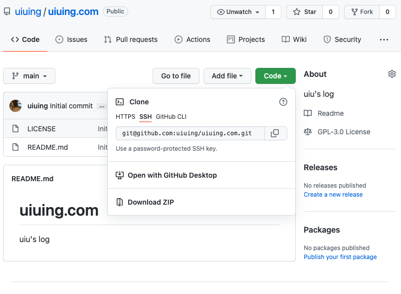Click 'Use a password-protected SSH key.' text
This screenshot has height=294, width=401.
tap(166, 149)
